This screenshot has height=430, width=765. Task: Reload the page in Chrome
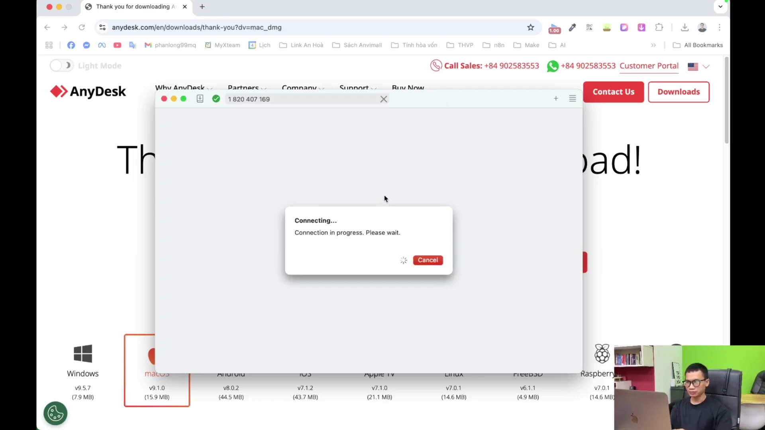point(82,27)
